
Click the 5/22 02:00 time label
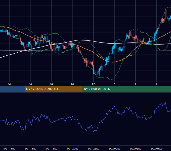(136, 148)
